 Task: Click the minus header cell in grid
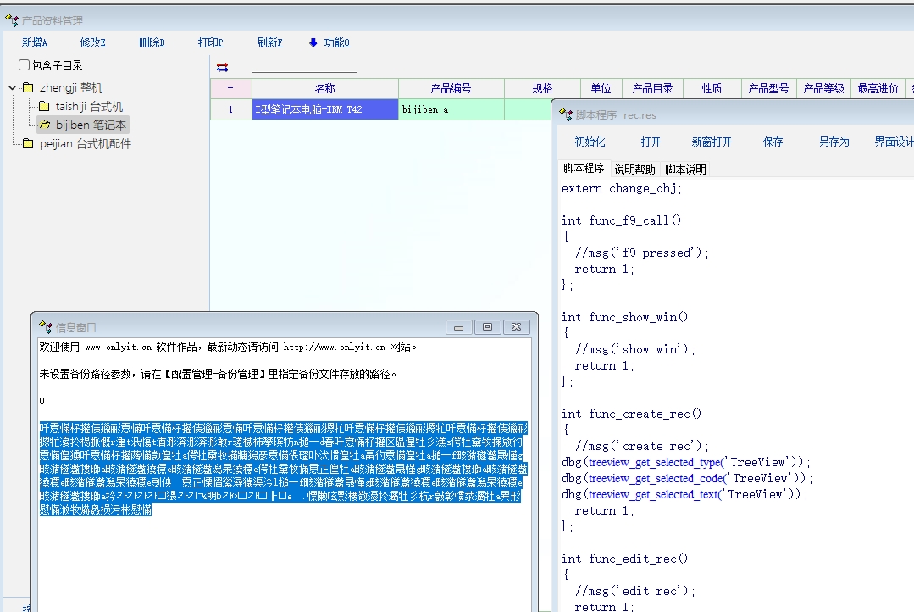230,88
